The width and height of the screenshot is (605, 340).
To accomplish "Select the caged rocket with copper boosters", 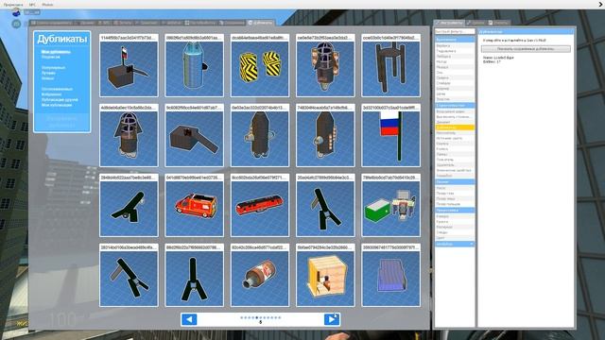I will point(325,65).
